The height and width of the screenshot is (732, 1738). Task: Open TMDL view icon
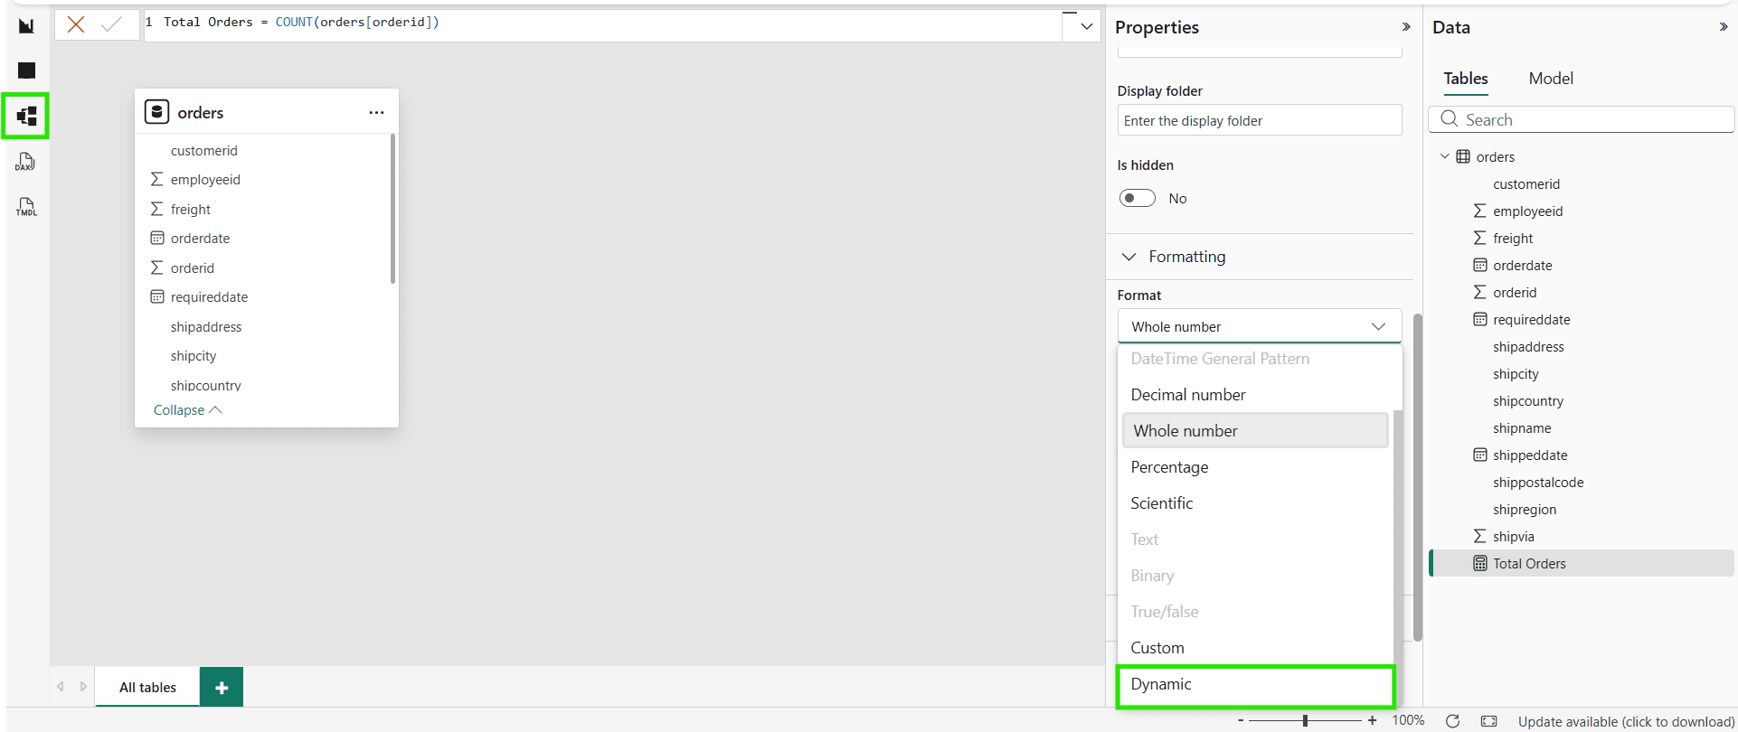(26, 207)
